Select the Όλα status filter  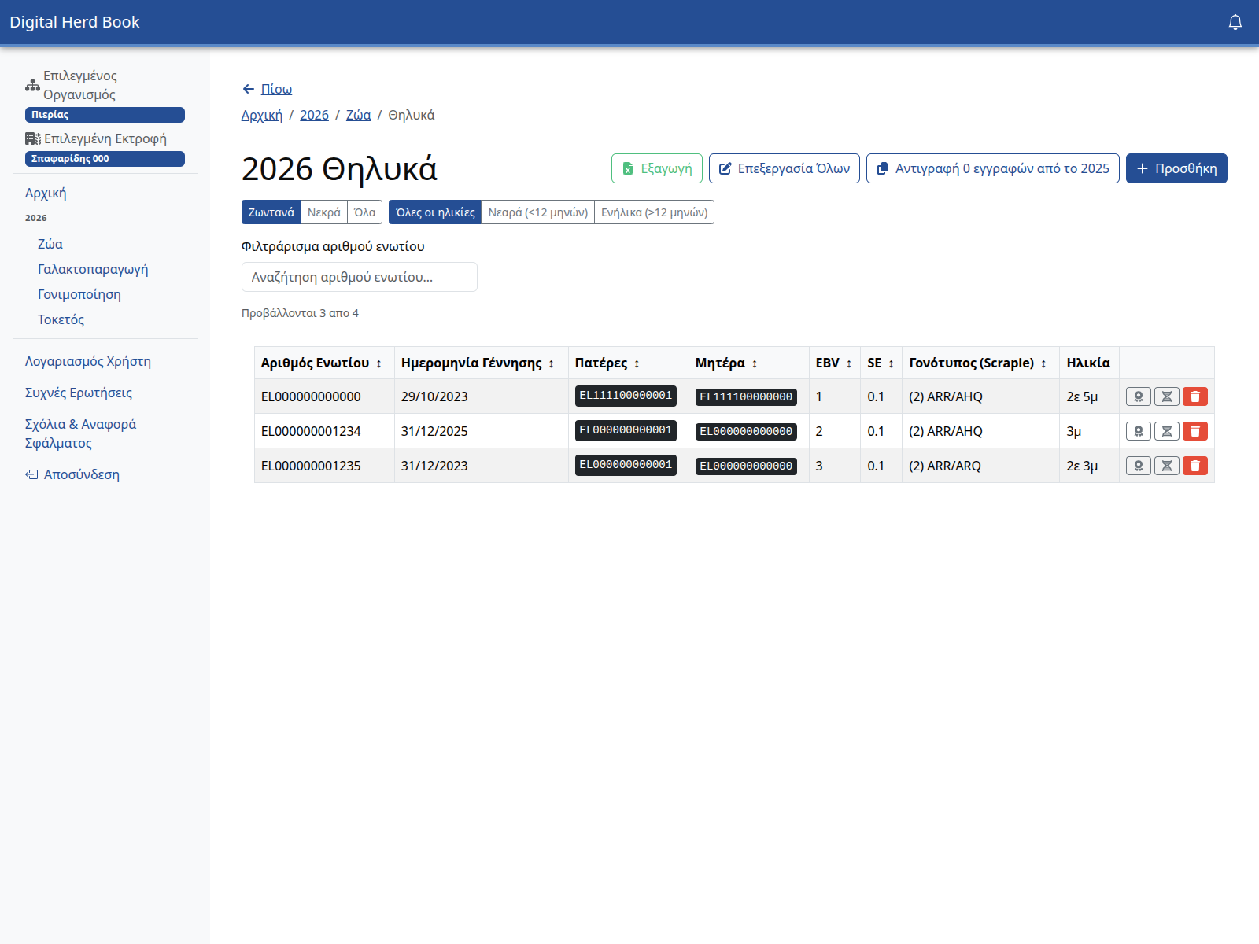click(x=364, y=212)
